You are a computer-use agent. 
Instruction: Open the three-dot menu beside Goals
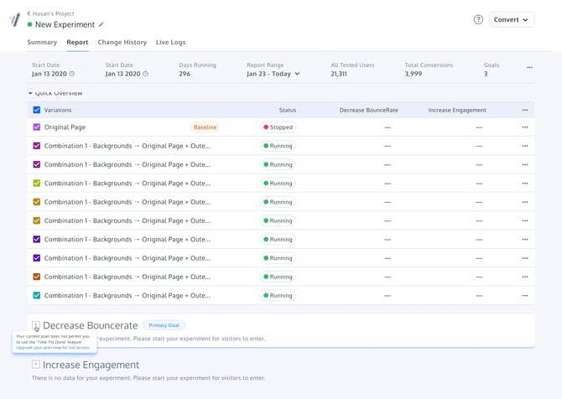point(529,68)
